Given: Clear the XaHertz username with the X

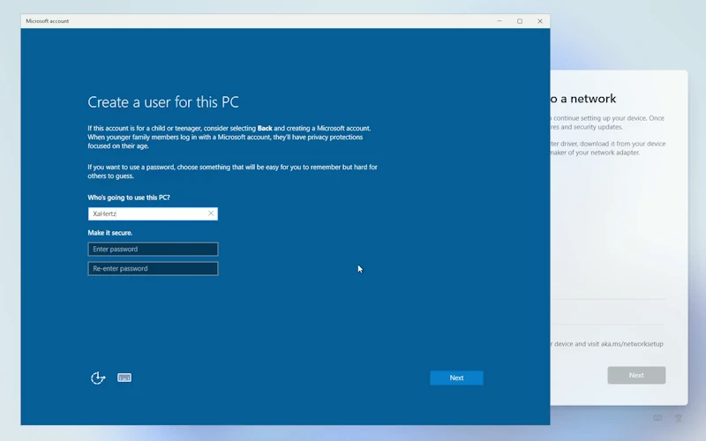Looking at the screenshot, I should pyautogui.click(x=211, y=213).
